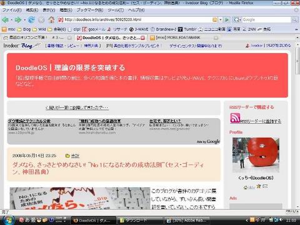
Task: Open the list-all-tabs dropdown arrow
Action: point(297,37)
